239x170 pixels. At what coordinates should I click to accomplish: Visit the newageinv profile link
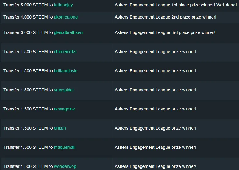pos(64,109)
